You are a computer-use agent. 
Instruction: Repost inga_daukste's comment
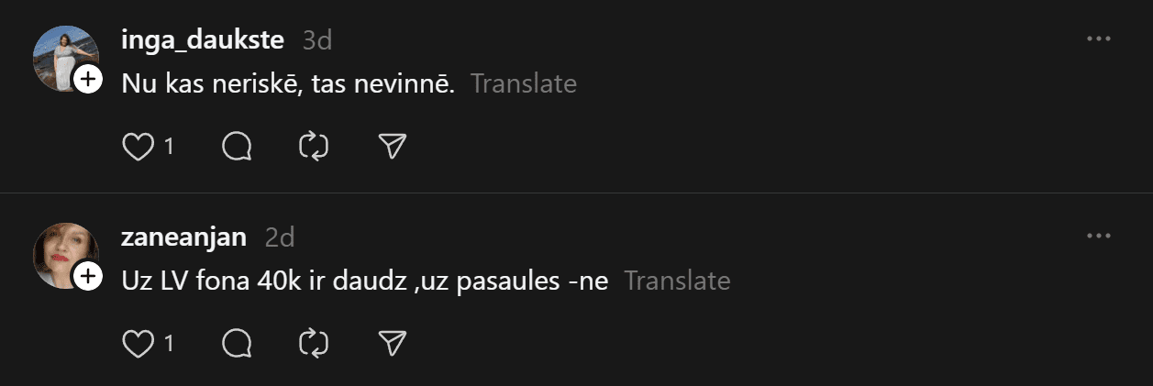coord(314,147)
